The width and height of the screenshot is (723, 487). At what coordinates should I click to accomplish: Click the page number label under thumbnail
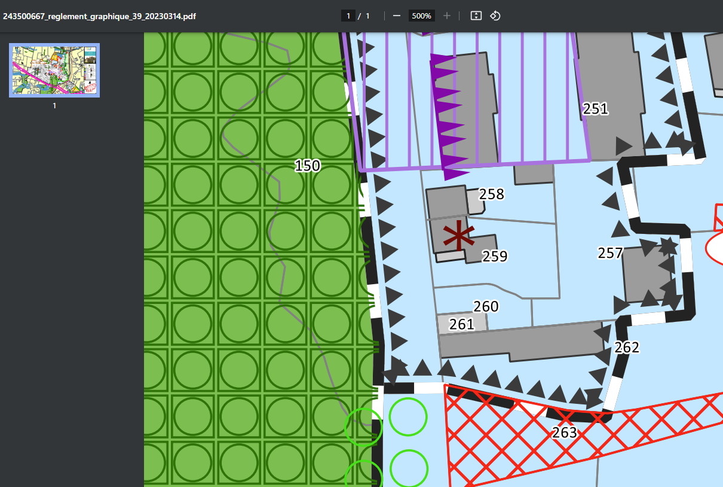pyautogui.click(x=54, y=106)
